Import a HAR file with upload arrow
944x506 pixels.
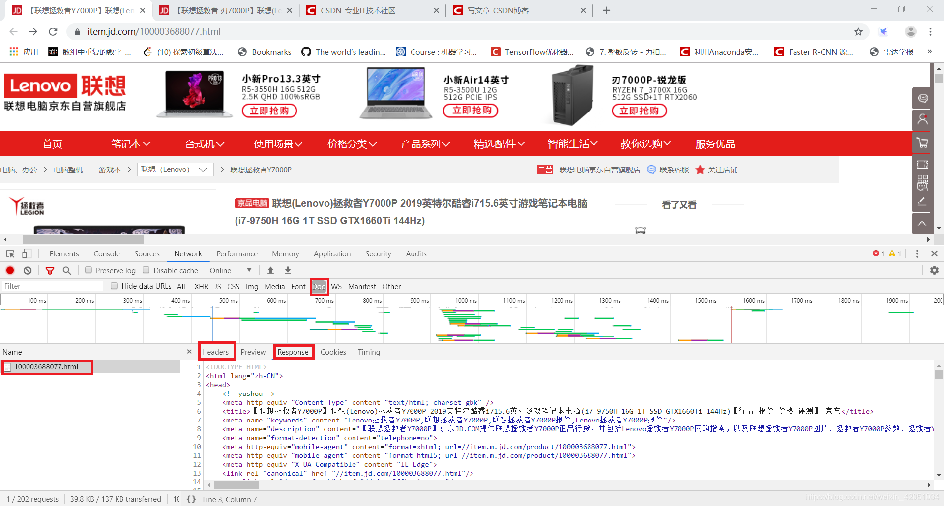click(x=270, y=270)
